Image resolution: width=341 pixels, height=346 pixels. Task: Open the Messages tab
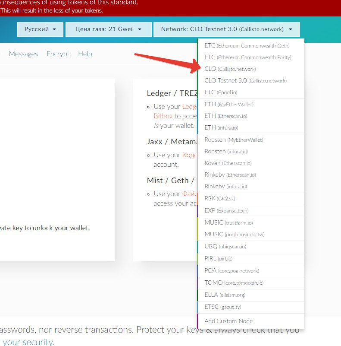[23, 54]
